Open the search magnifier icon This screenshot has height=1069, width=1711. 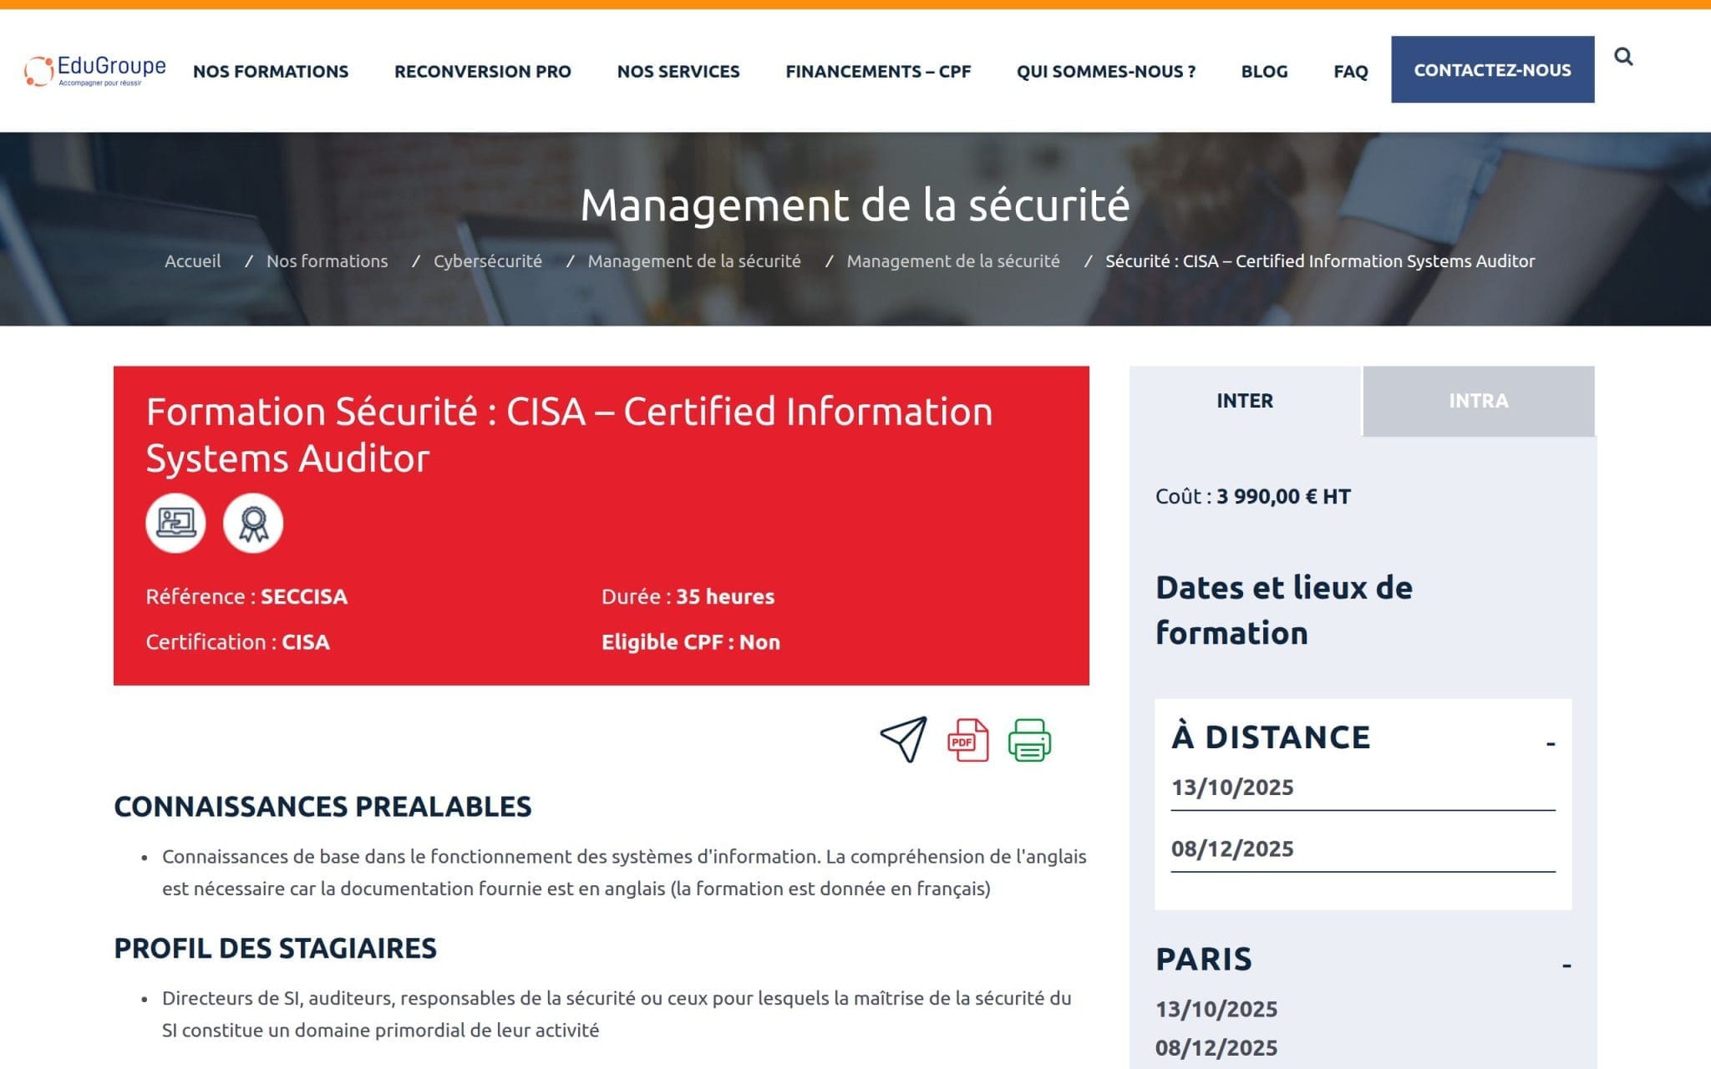point(1623,57)
